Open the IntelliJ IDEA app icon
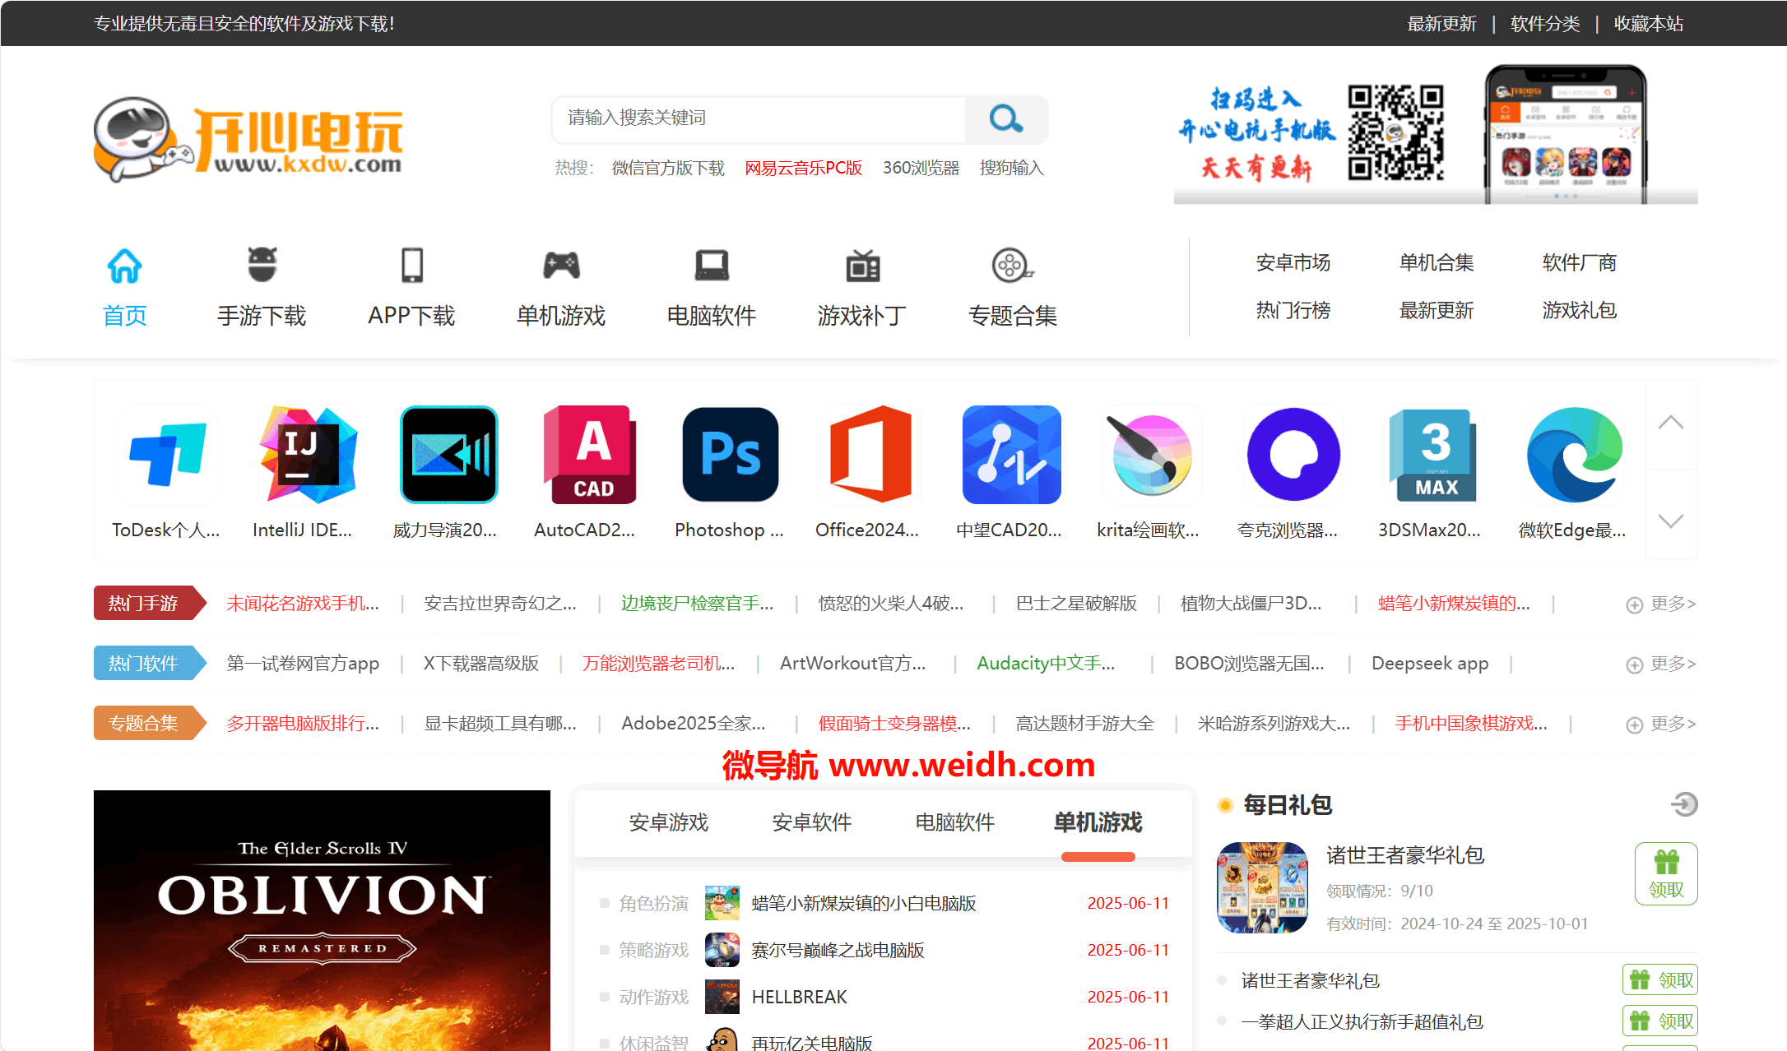This screenshot has width=1787, height=1051. pyautogui.click(x=308, y=455)
